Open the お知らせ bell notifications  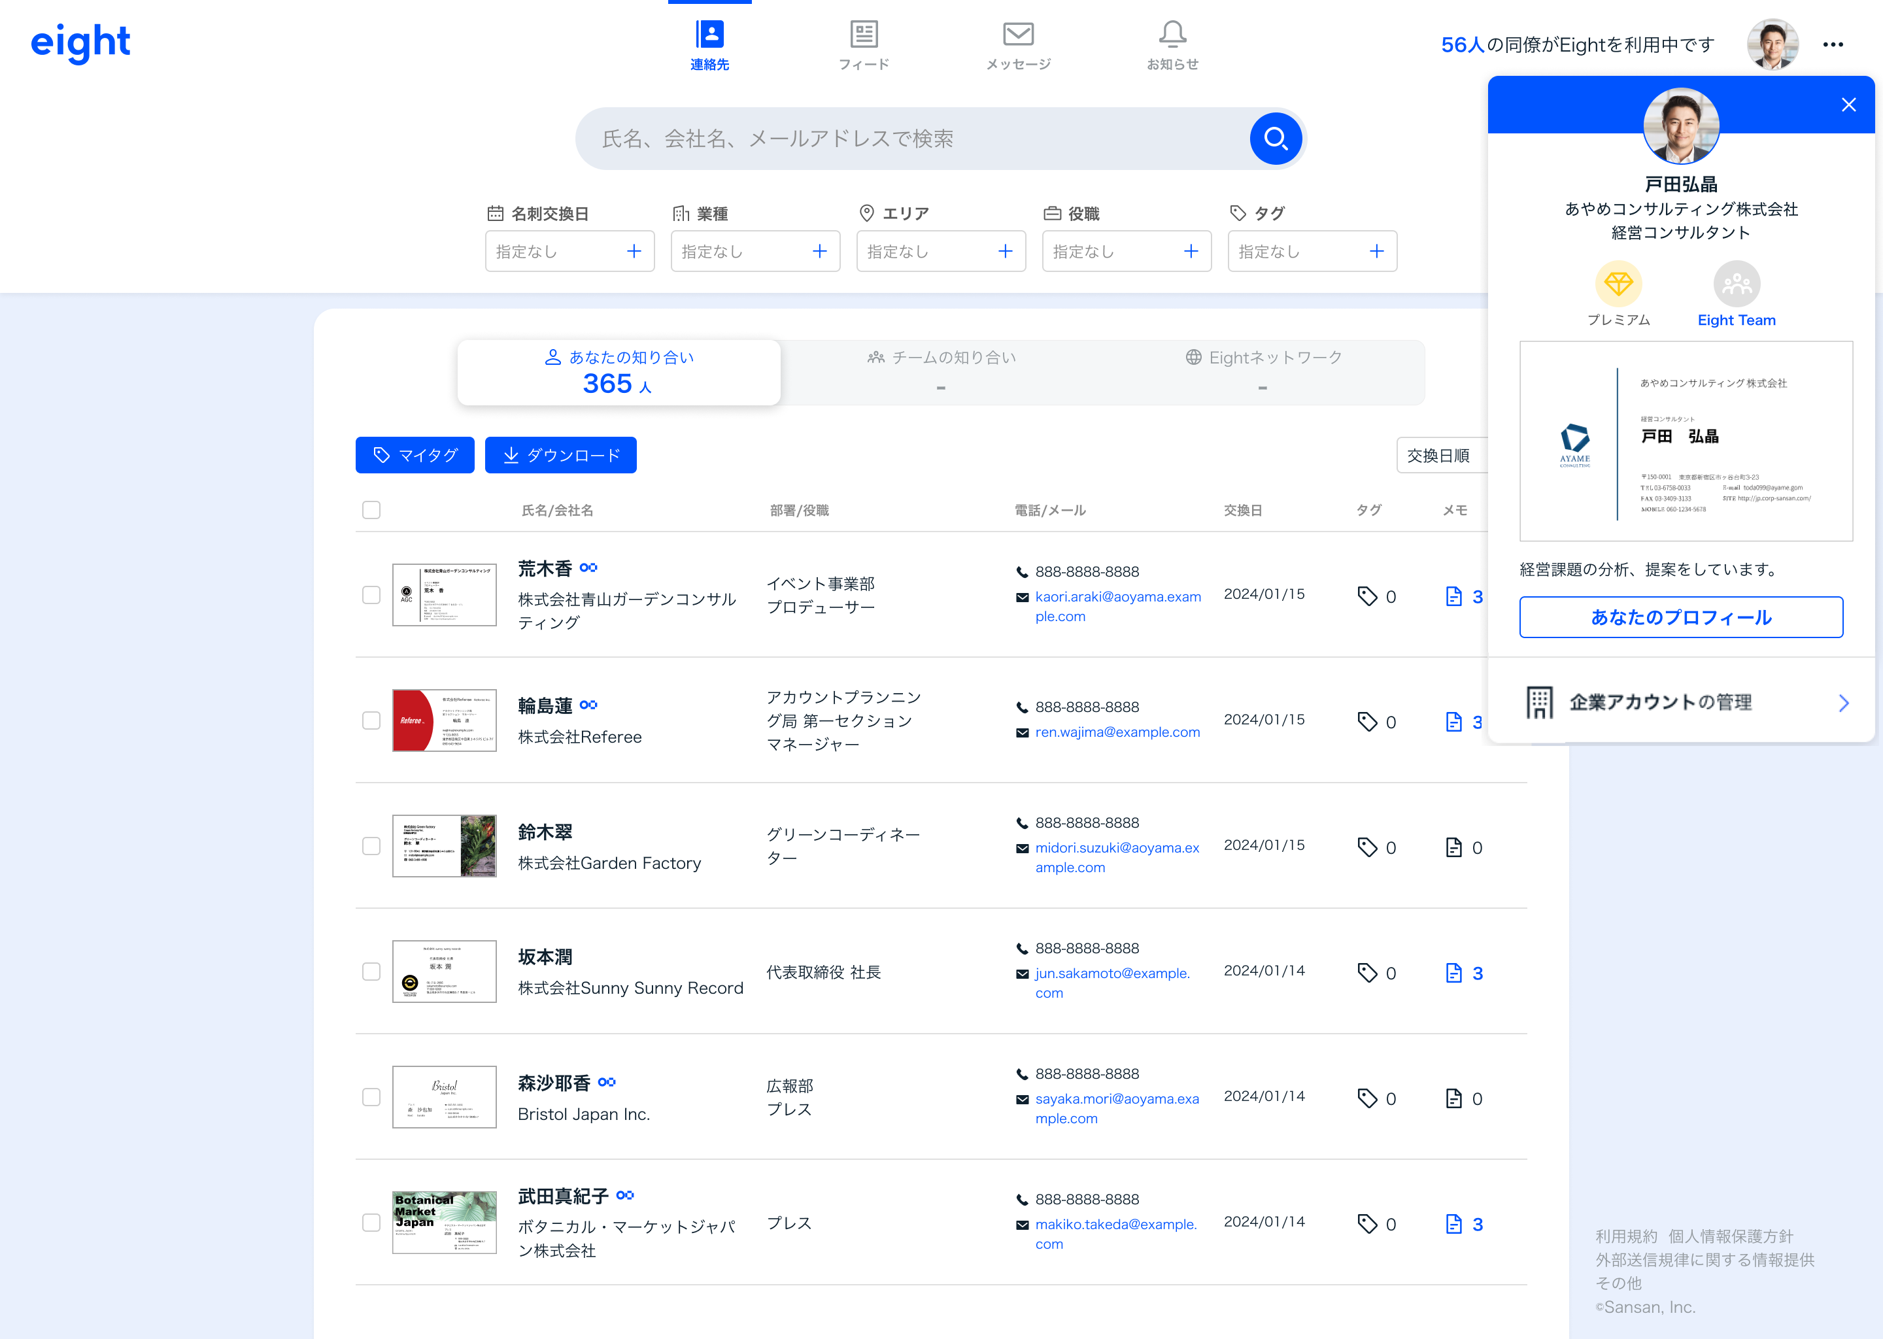tap(1172, 35)
